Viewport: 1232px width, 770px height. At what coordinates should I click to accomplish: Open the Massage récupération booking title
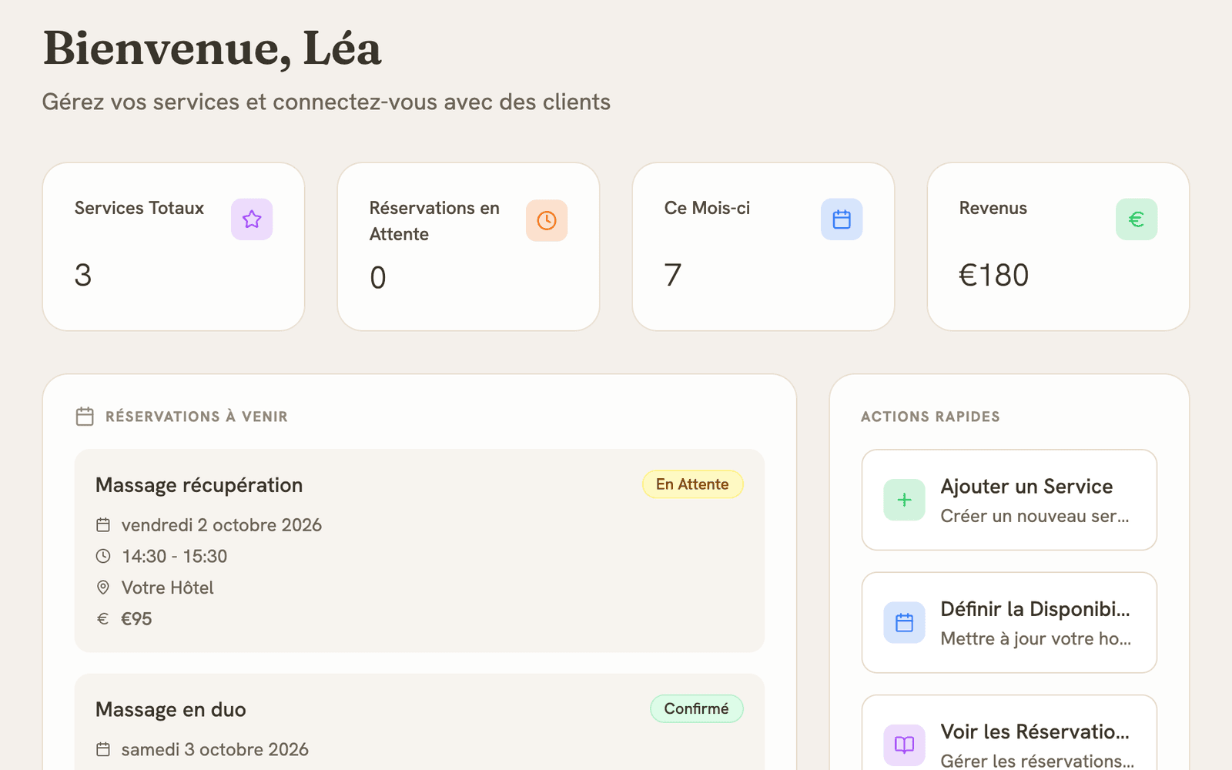click(199, 485)
